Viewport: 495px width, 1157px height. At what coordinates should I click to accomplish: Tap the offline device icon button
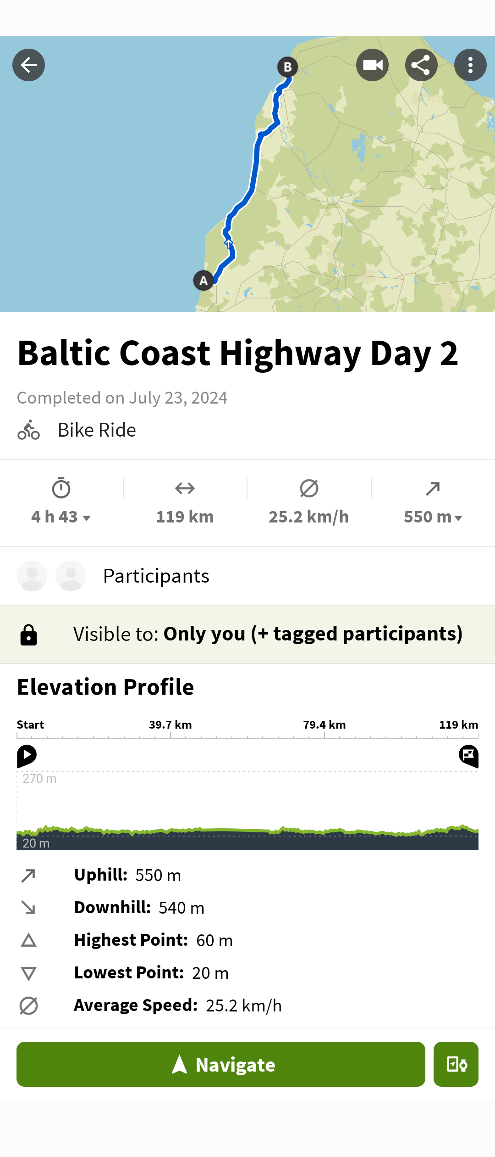pyautogui.click(x=456, y=1064)
